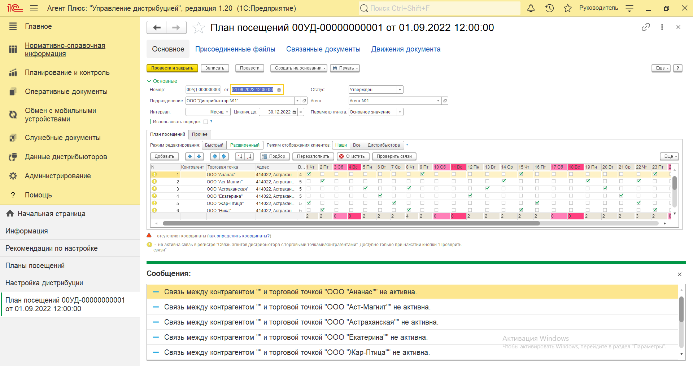Viewport: 693px width, 366px height.
Task: Check 4 Вс for ООО "Аст-Магнит"
Action: [x=351, y=181]
